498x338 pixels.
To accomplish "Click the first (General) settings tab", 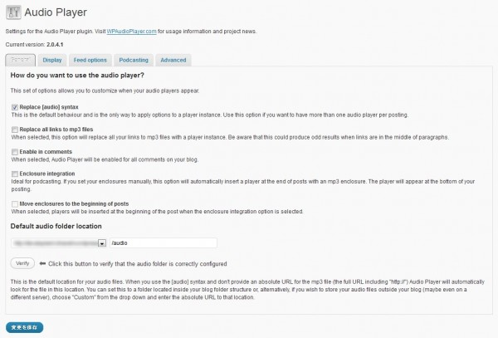I will [20, 60].
